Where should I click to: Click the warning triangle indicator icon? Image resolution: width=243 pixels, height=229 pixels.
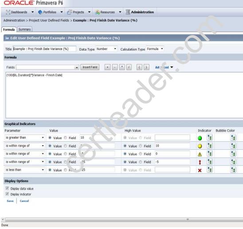(x=200, y=154)
